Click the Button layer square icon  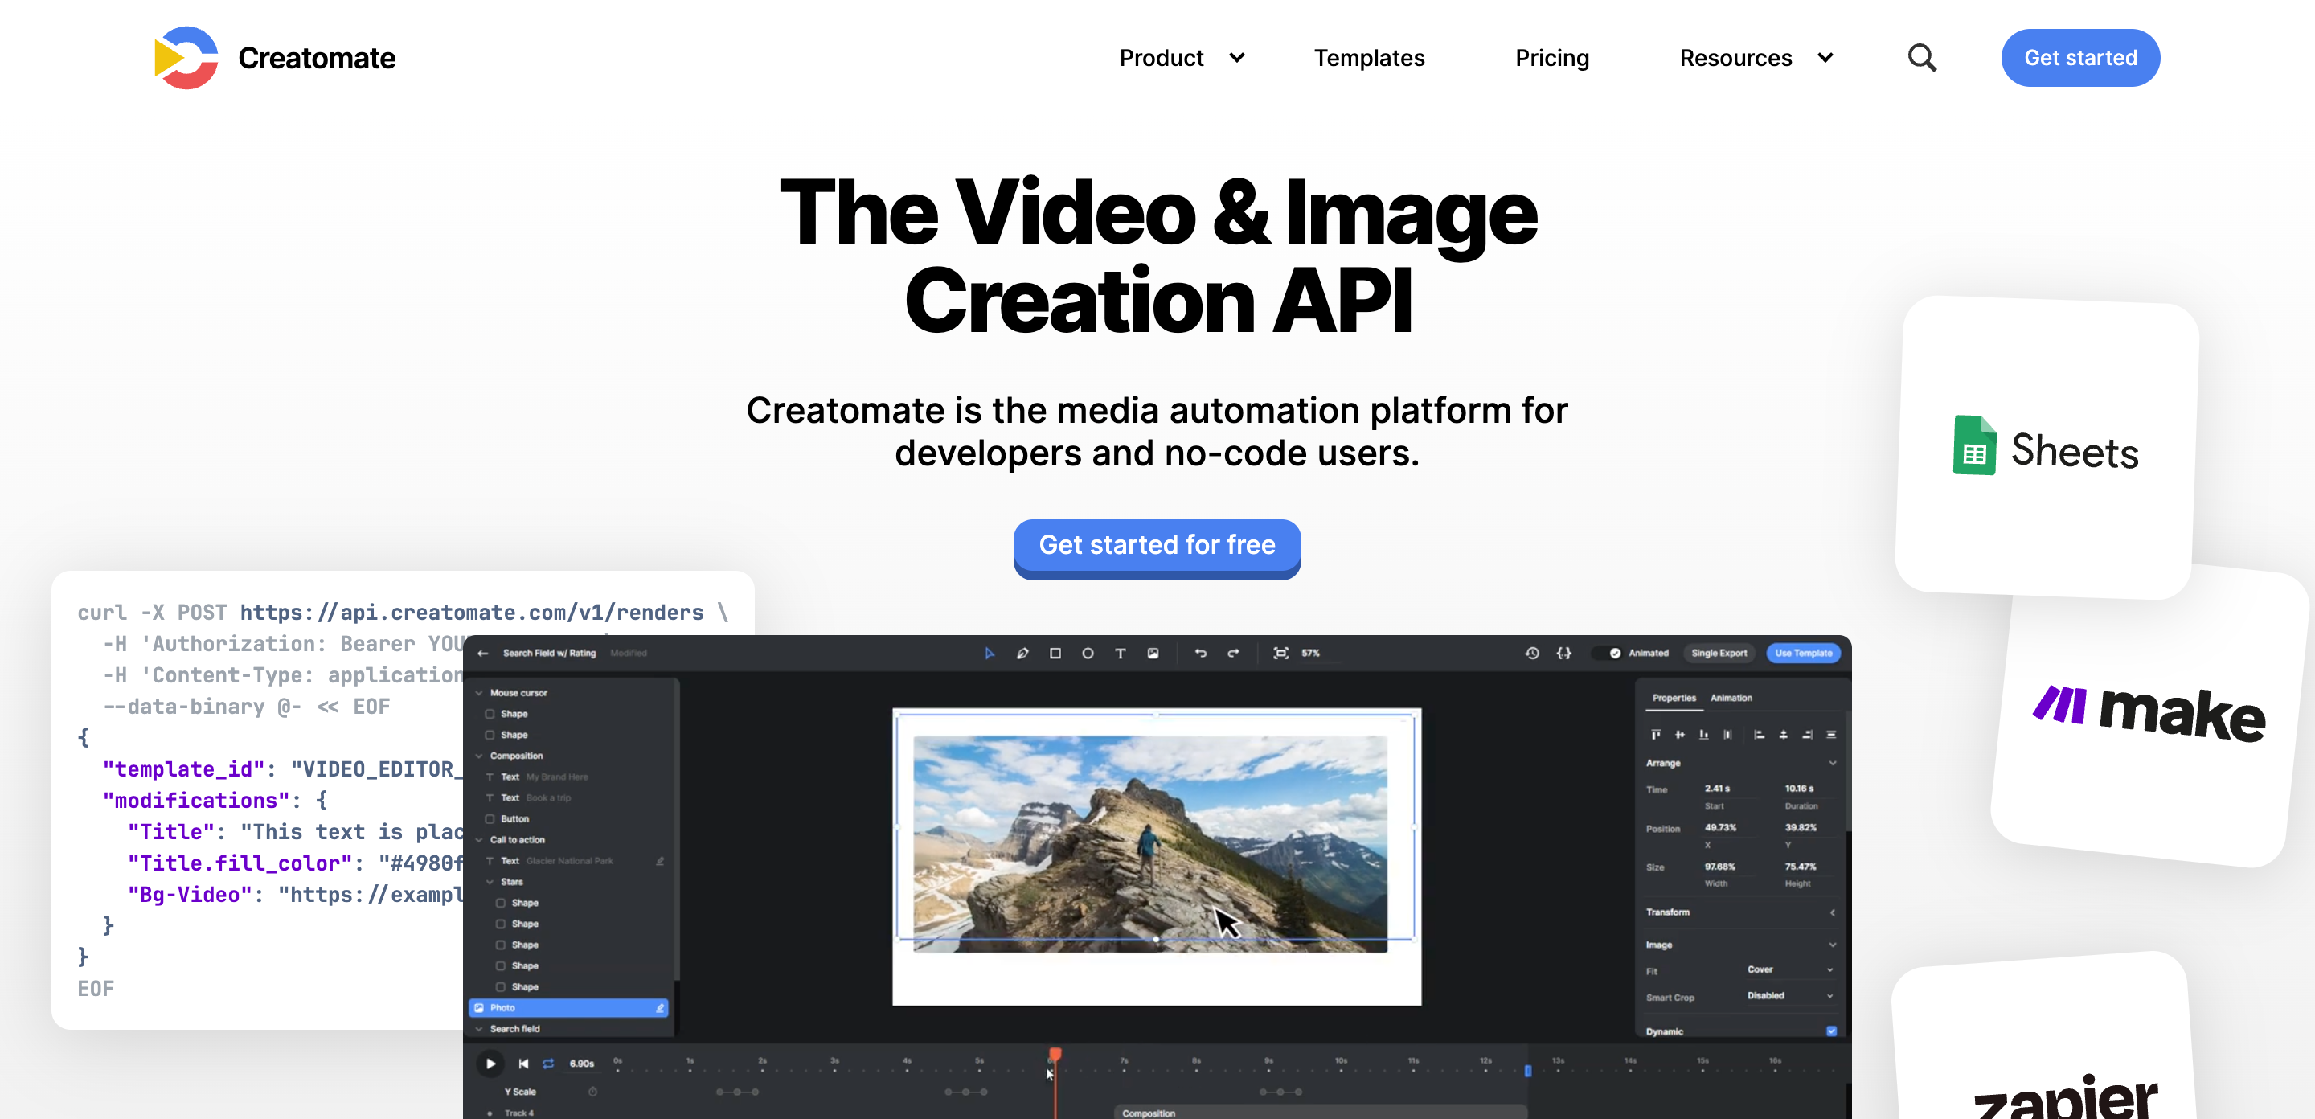pyautogui.click(x=490, y=819)
